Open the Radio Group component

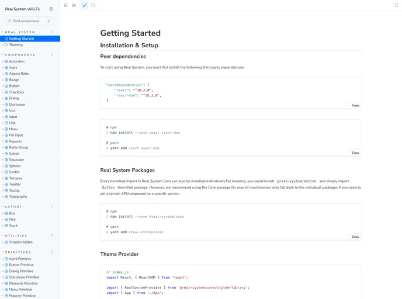[x=18, y=147]
